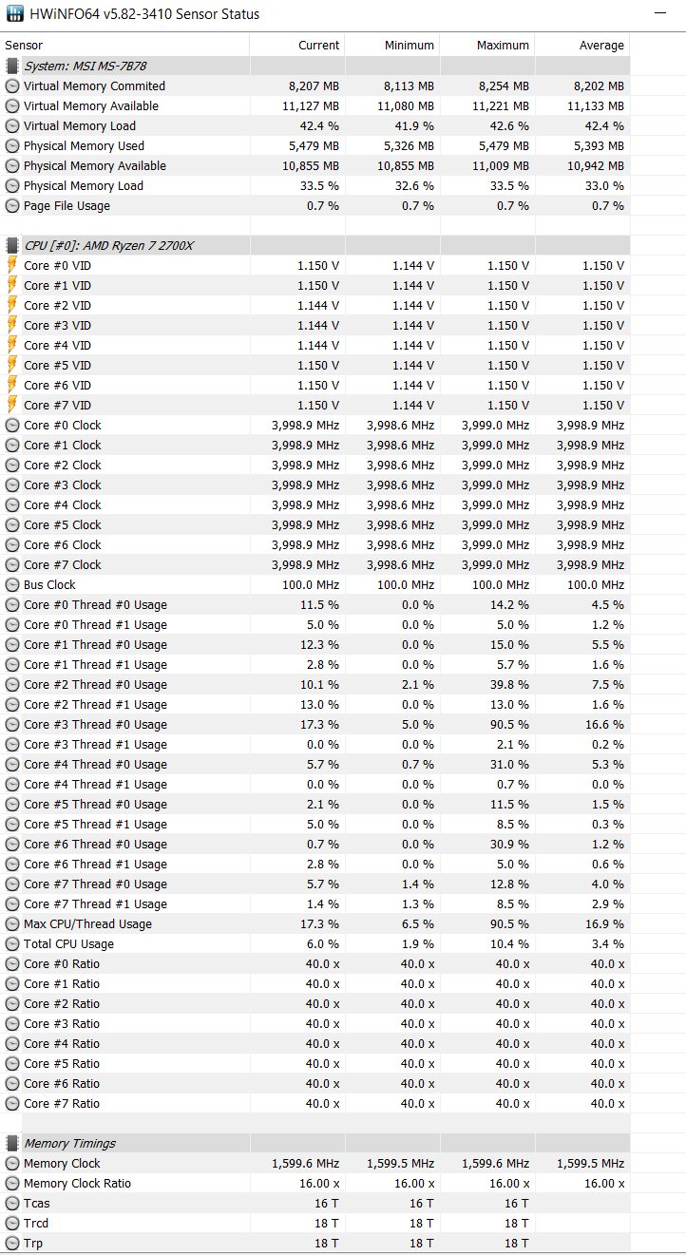Click the CPU chip icon beside AMD Ryzen 7 2700X
The height and width of the screenshot is (1255, 686).
pyautogui.click(x=12, y=245)
